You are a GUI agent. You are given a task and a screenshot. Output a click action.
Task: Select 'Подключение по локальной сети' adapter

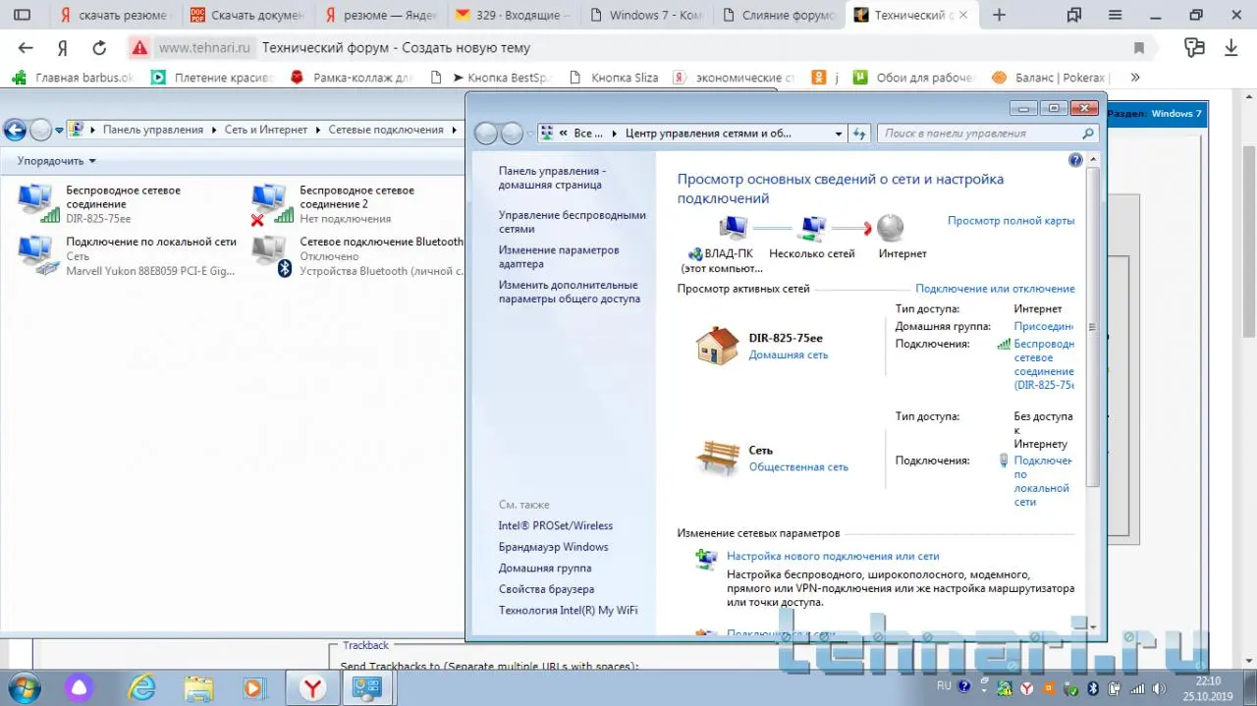point(128,256)
